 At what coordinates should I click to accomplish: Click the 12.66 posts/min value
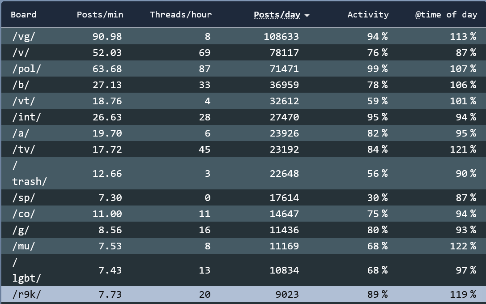[107, 173]
